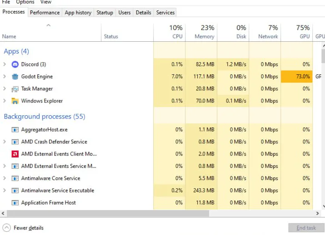Click the AMD External Events Service icon
This screenshot has height=235, width=325.
(15, 166)
